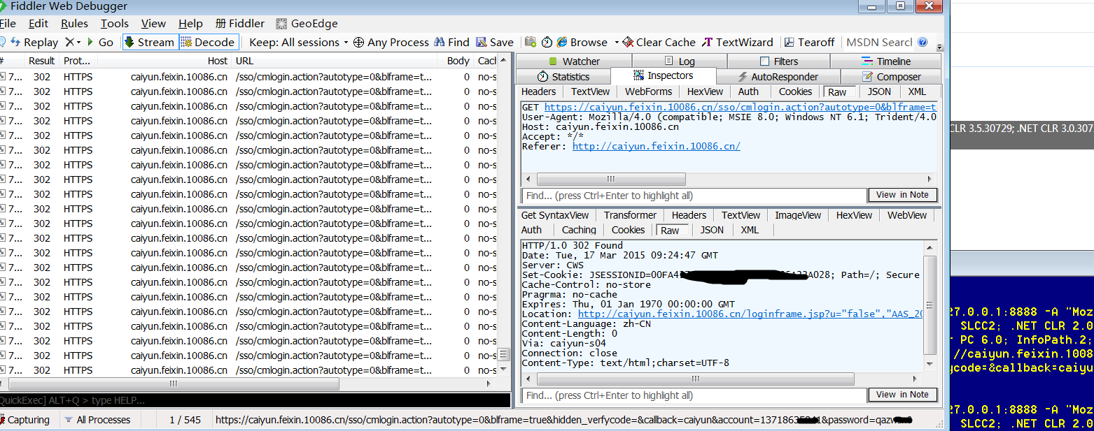Open the response Caching tab
Image resolution: width=1094 pixels, height=431 pixels.
point(579,230)
